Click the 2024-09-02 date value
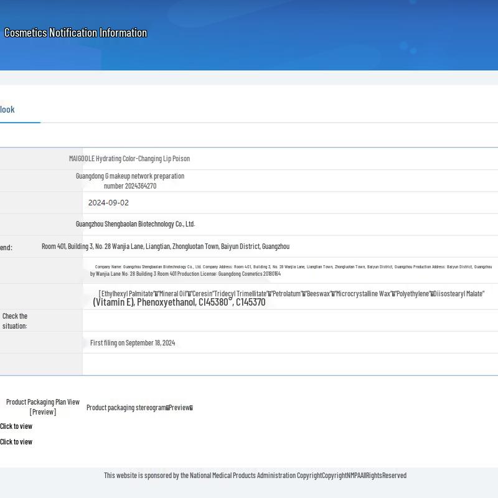This screenshot has height=498, width=498. click(108, 203)
